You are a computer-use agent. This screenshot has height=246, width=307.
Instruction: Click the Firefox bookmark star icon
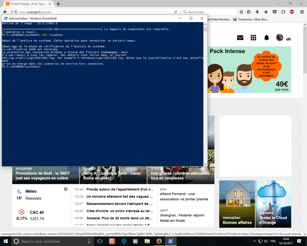(x=241, y=12)
